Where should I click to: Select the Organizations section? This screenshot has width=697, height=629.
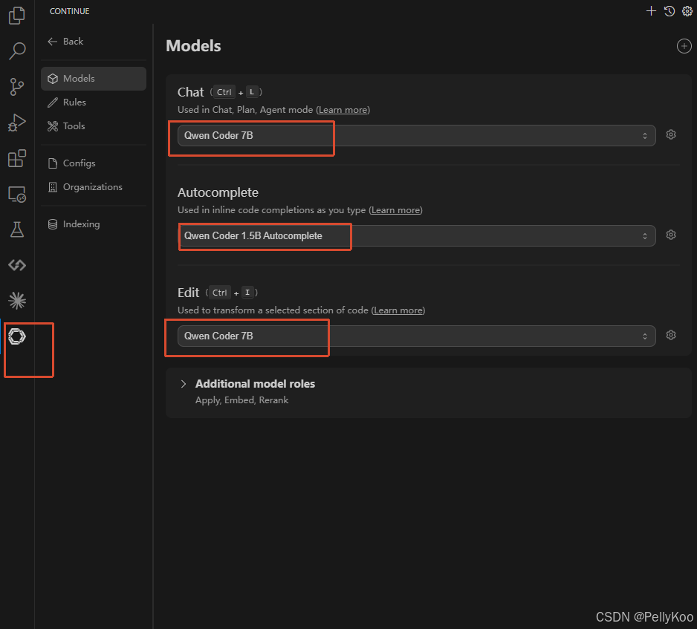(94, 187)
